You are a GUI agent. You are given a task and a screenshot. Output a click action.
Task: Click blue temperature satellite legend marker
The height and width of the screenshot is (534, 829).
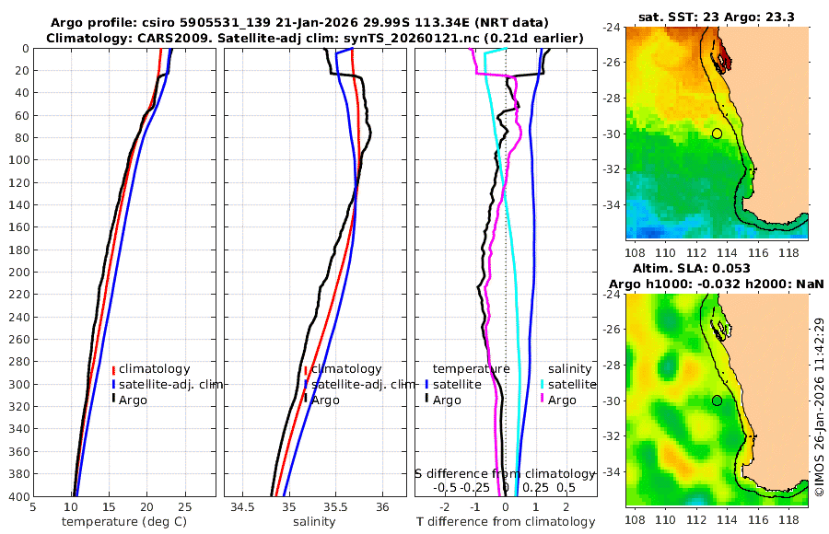click(426, 384)
